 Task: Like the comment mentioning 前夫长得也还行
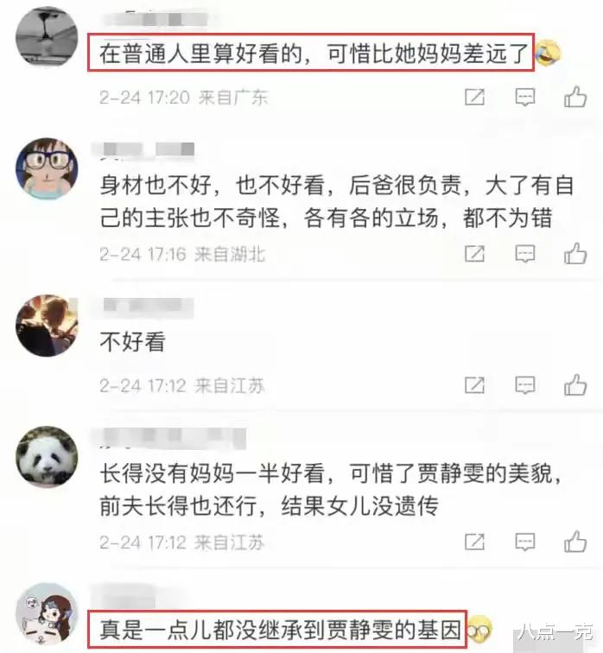tap(575, 542)
